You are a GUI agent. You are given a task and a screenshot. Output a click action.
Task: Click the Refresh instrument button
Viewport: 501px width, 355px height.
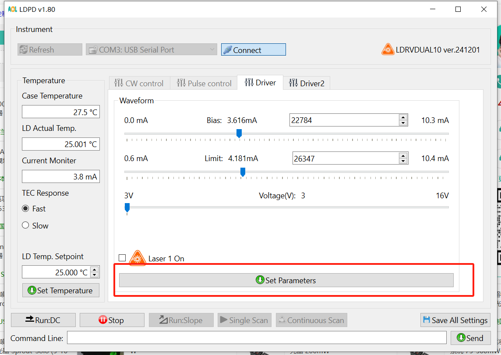coord(50,50)
